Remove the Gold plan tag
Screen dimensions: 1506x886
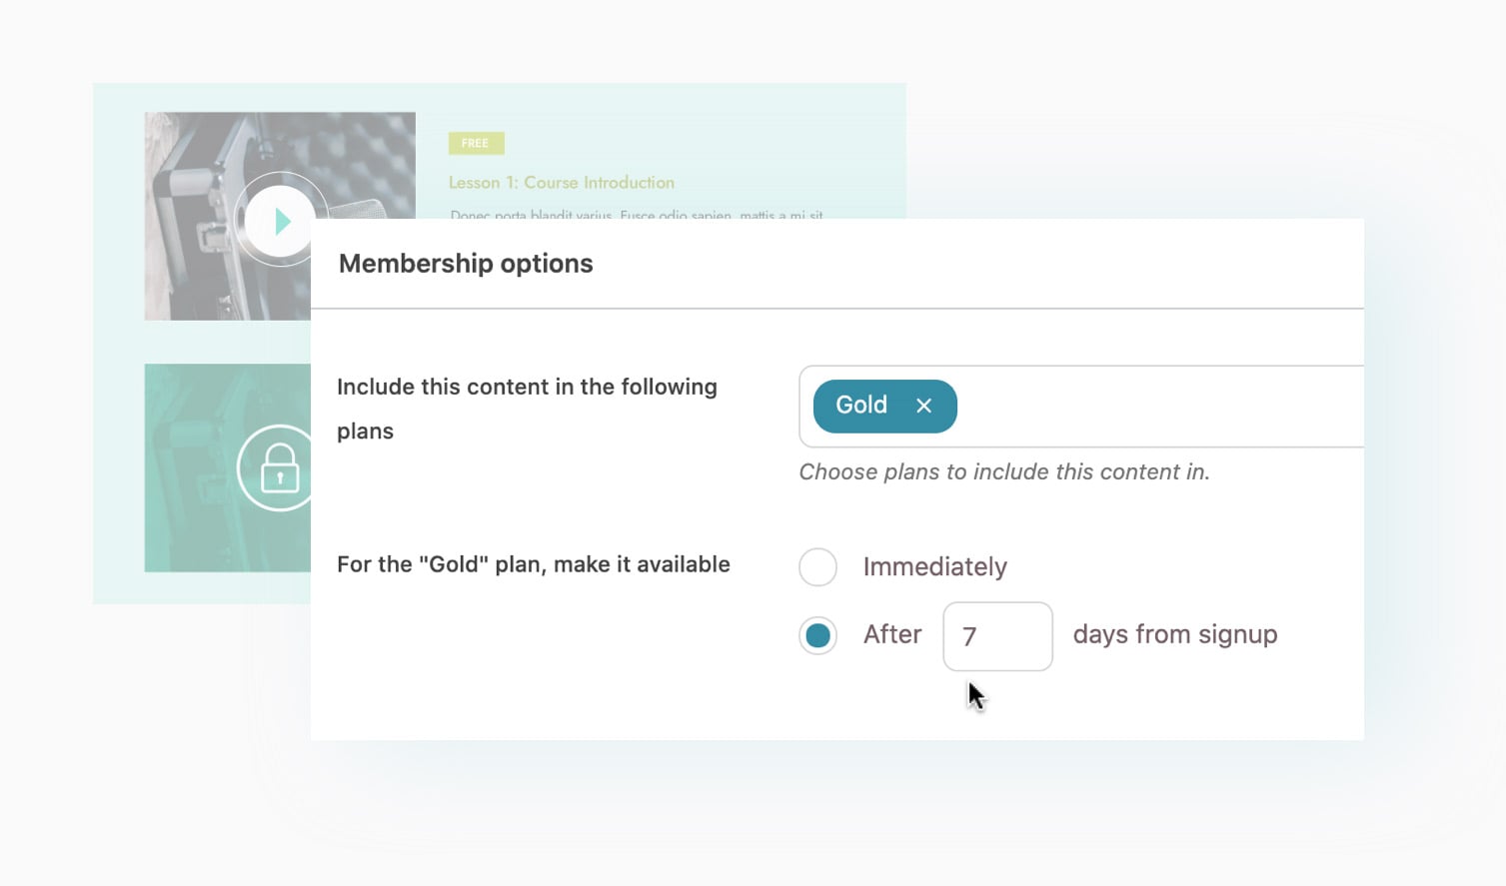pyautogui.click(x=924, y=406)
